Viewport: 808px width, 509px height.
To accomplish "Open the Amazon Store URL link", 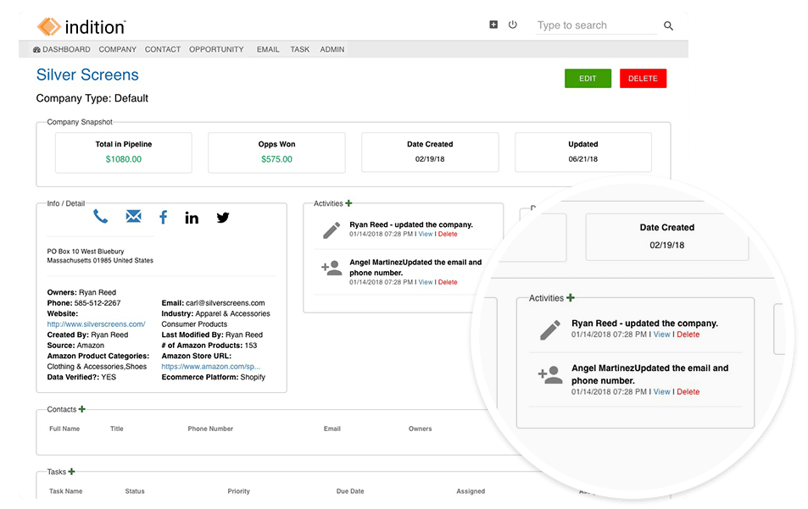I will pyautogui.click(x=211, y=367).
